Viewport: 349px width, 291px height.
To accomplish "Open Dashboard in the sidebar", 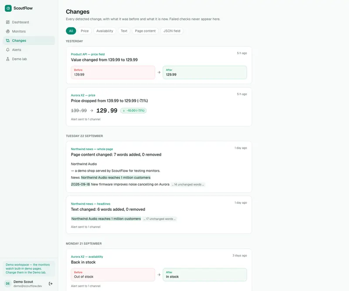I will 29,22.
